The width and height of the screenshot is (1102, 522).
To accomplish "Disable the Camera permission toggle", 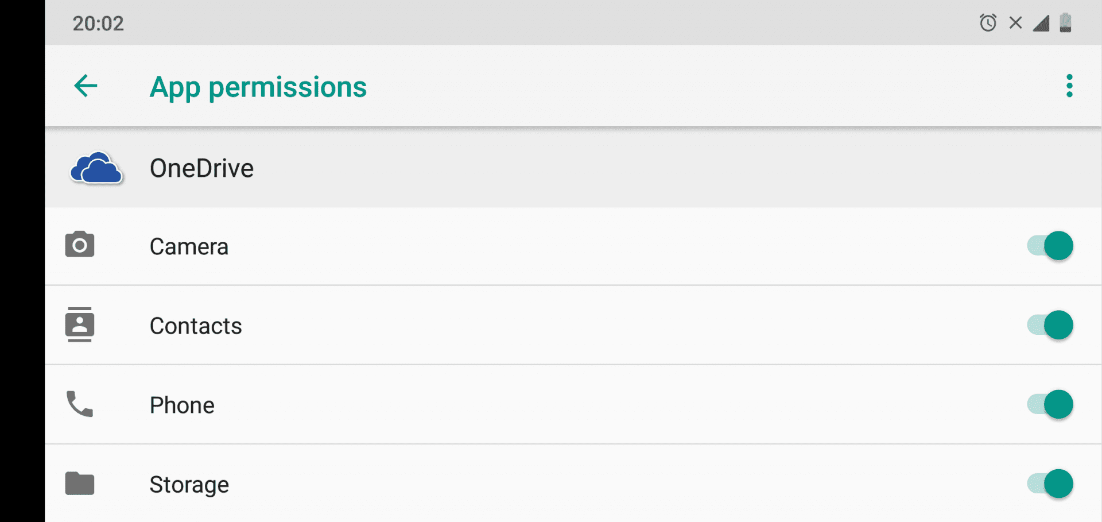I will pyautogui.click(x=1050, y=246).
